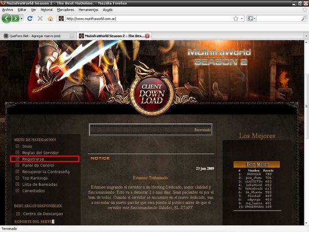
Task: Open the Top Rankings link
Action: click(x=35, y=178)
